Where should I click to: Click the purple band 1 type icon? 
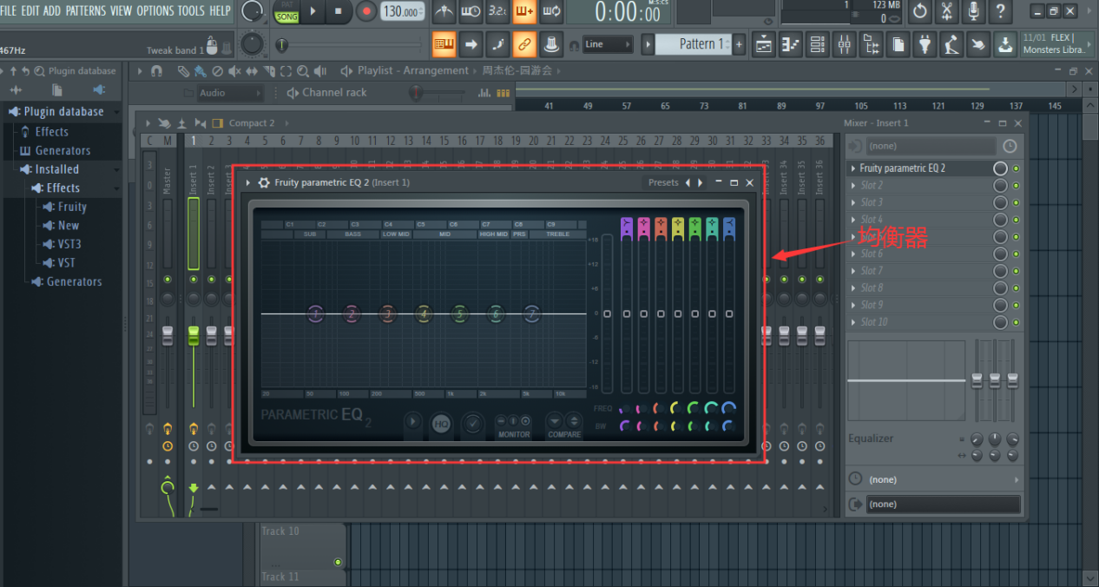click(x=627, y=227)
